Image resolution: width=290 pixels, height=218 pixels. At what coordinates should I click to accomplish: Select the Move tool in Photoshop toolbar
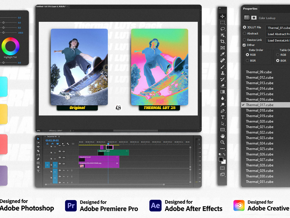coord(222,16)
